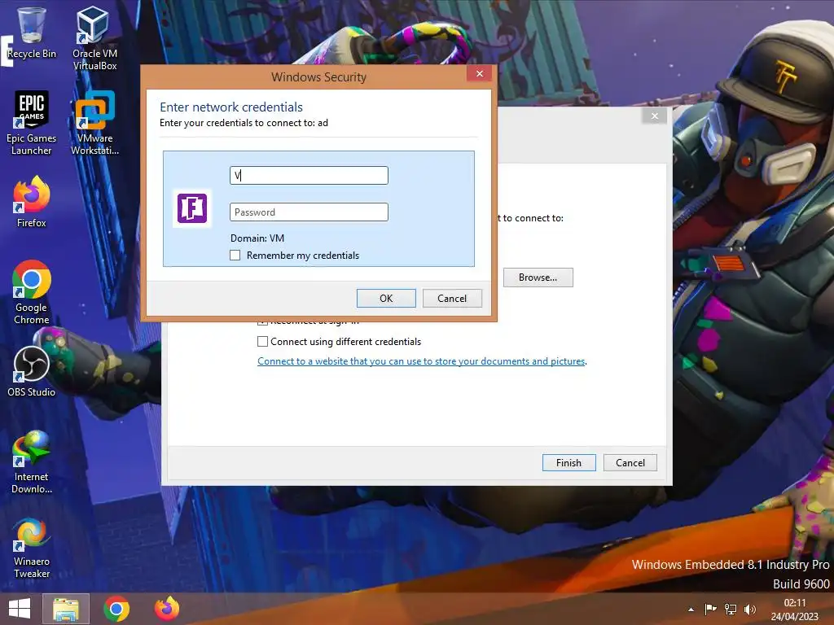Open the volume speaker tray icon
This screenshot has height=625, width=834.
[x=750, y=610]
